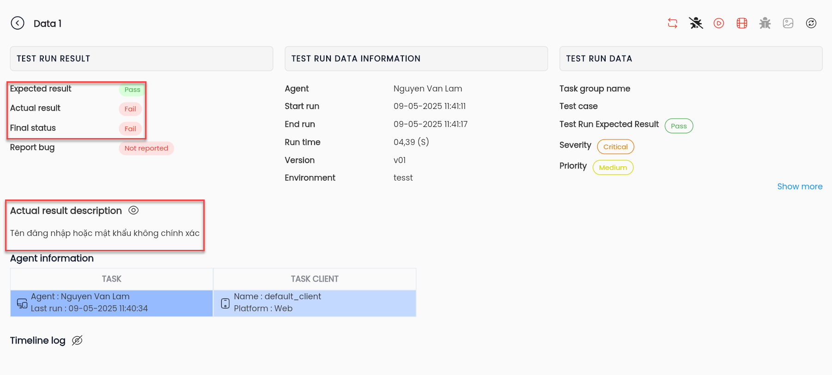Screen dimensions: 832x375
Task: Click the circular refresh icon
Action: 811,23
